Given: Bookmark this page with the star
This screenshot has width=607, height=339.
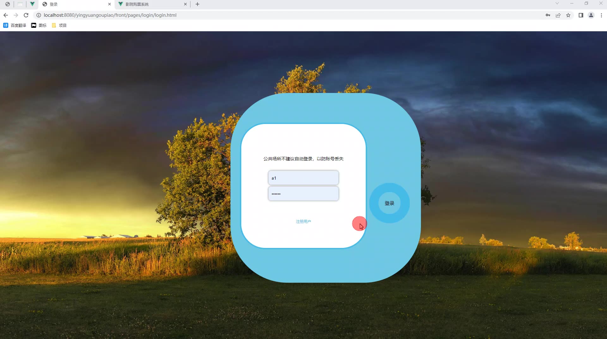Looking at the screenshot, I should 568,15.
